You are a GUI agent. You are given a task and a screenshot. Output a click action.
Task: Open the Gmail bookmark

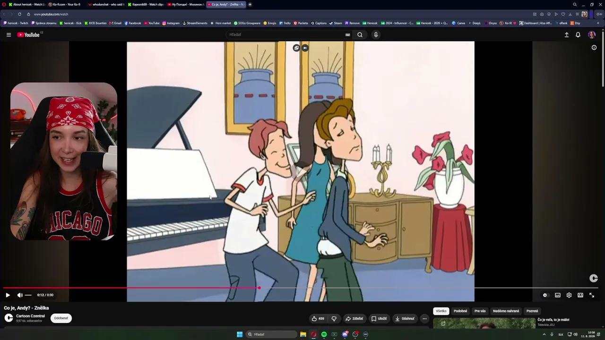click(x=115, y=23)
